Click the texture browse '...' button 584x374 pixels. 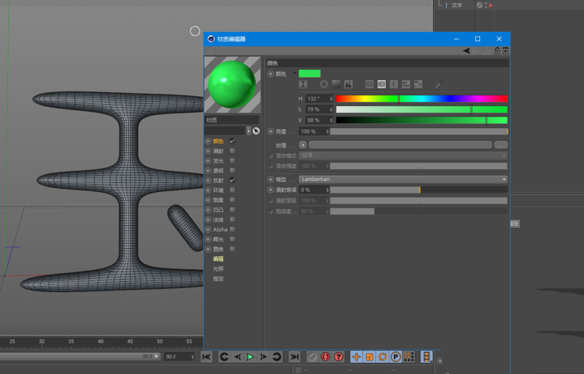(x=500, y=144)
